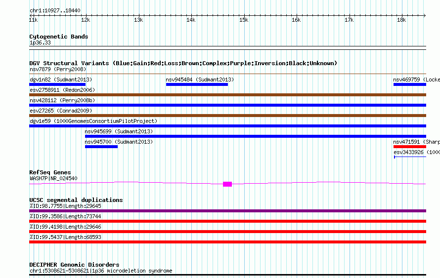Viewport: 440px width, 278px height.
Task: Open nsv945700 (Sudmant2013) variant label
Action: coord(119,142)
